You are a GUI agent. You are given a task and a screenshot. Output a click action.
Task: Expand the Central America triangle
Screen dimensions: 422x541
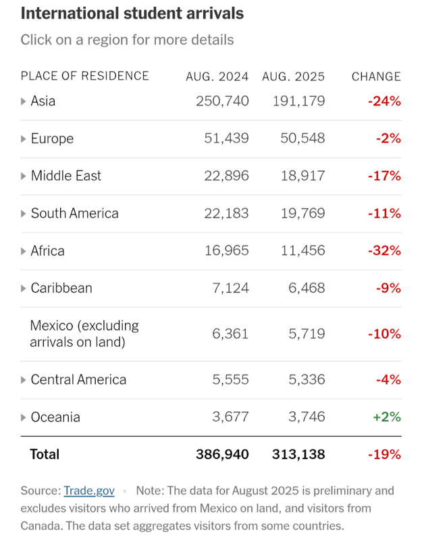pos(24,380)
